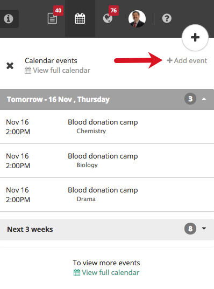
Task: Click the Tomorrow - 16 Nov, Thursday header
Action: (x=58, y=99)
